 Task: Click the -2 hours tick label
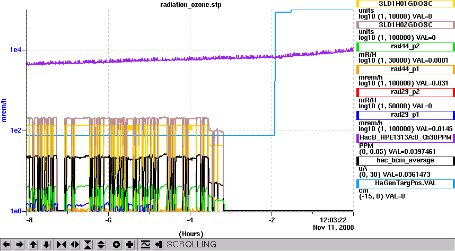coord(272,220)
